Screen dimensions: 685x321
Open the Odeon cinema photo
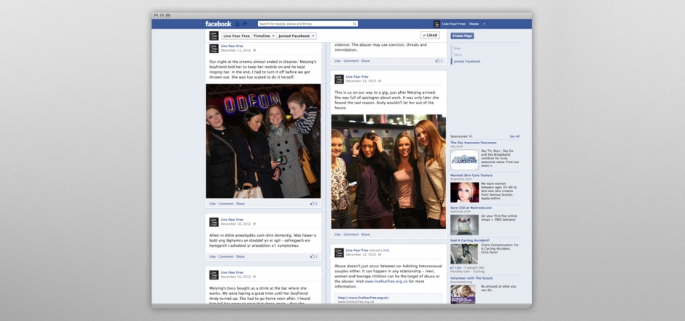tap(263, 141)
